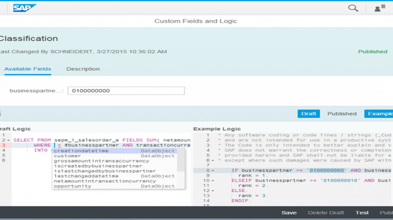Click Delete Draft button
Screen dimensions: 393x220
(326, 213)
